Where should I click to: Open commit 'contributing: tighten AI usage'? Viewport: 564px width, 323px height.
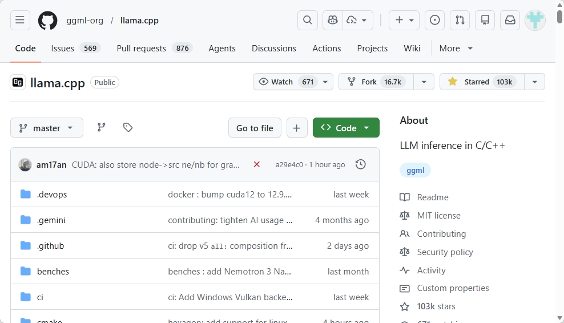pos(230,220)
